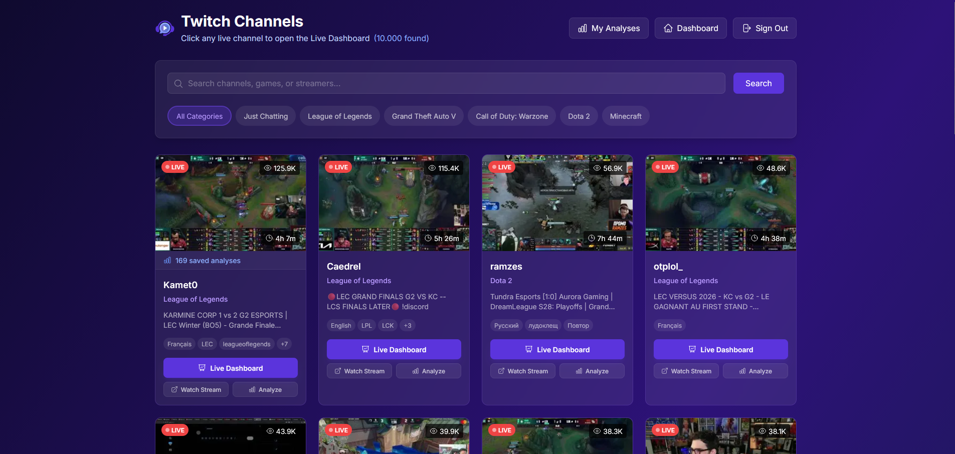The width and height of the screenshot is (955, 454).
Task: Click the magnifier icon in the search field
Action: (x=178, y=83)
